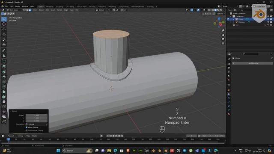This screenshot has width=274, height=154.
Task: Click Add Modifier button
Action: point(252,63)
